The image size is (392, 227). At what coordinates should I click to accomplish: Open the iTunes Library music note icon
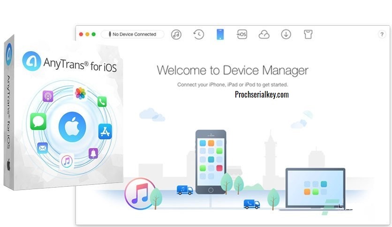tap(176, 35)
